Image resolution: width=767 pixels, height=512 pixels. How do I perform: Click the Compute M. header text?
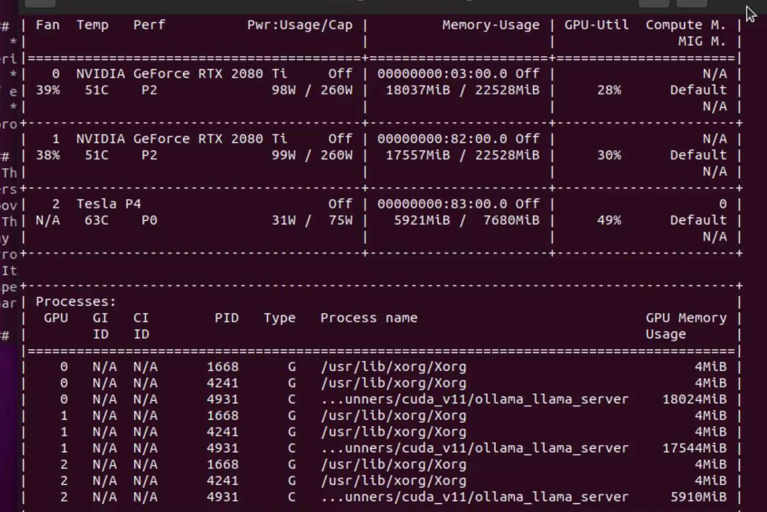click(685, 25)
